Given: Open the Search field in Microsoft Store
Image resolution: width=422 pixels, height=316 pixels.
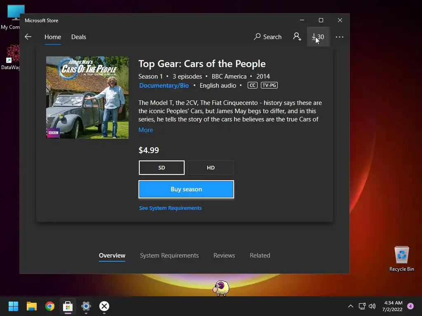Looking at the screenshot, I should 267,37.
